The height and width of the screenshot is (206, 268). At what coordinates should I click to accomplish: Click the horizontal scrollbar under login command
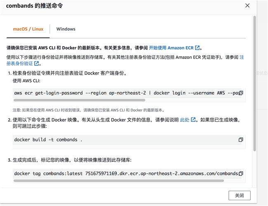tap(80, 100)
